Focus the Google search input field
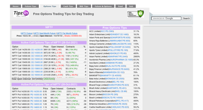The image size is (203, 110). 167,18
